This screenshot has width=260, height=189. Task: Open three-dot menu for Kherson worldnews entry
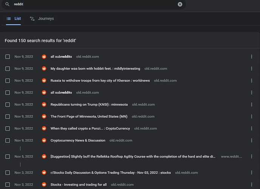(x=252, y=81)
